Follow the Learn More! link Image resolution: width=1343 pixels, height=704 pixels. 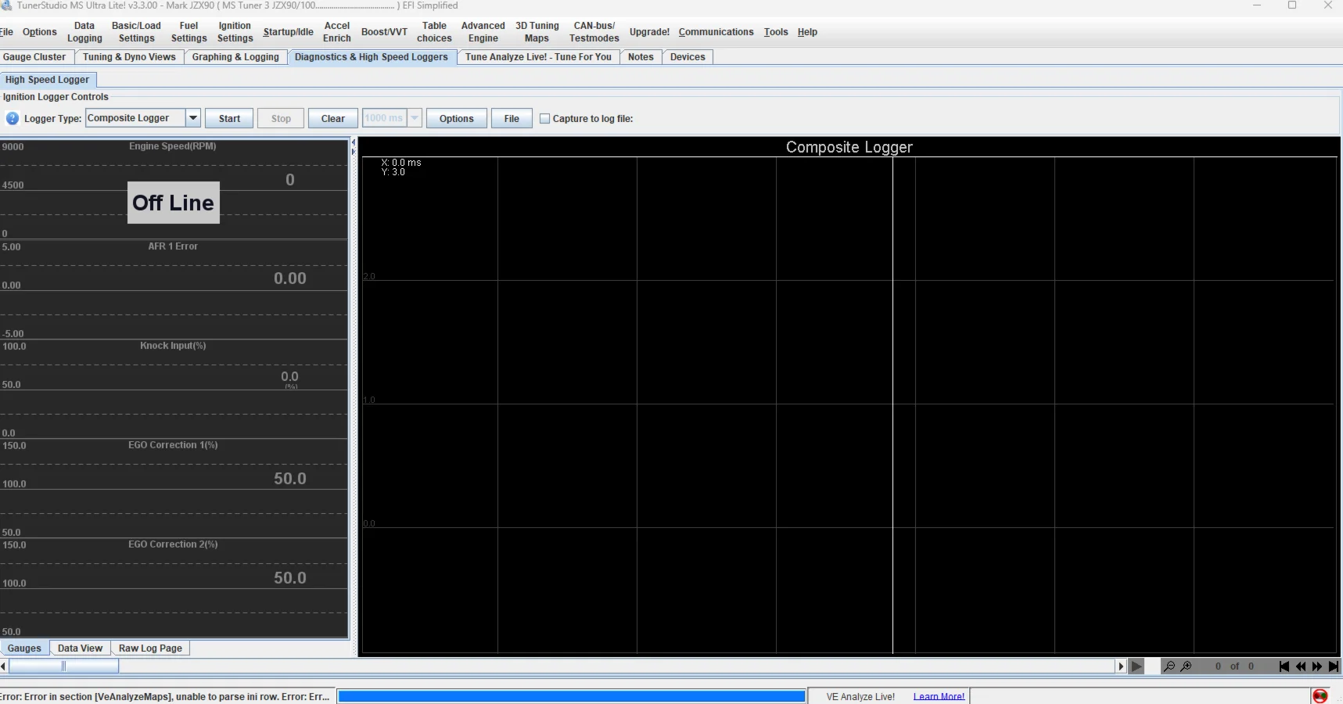coord(939,696)
